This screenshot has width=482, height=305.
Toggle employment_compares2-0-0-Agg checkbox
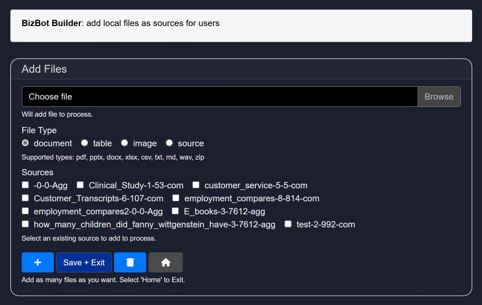26,211
